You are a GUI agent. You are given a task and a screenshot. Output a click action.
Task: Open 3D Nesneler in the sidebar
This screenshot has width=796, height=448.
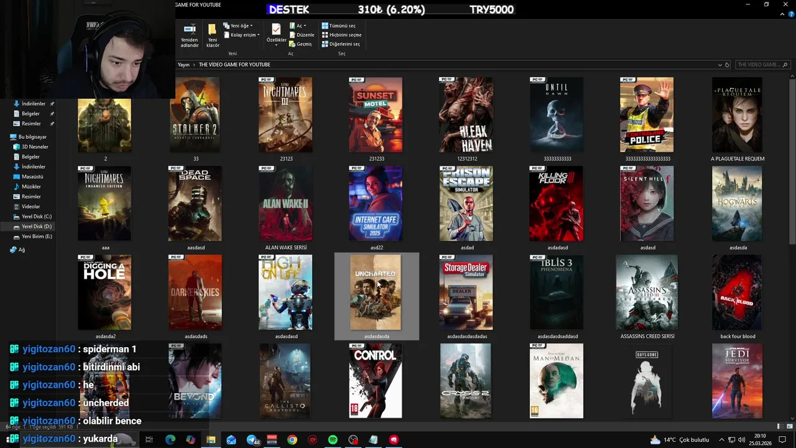[x=30, y=147]
